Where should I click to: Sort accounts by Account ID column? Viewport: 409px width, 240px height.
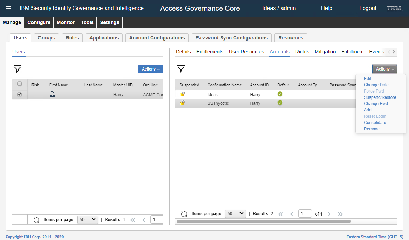coord(259,85)
